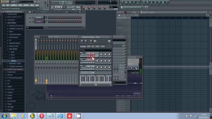Click the Windows Start button
This screenshot has width=212, height=119.
[x=4, y=116]
